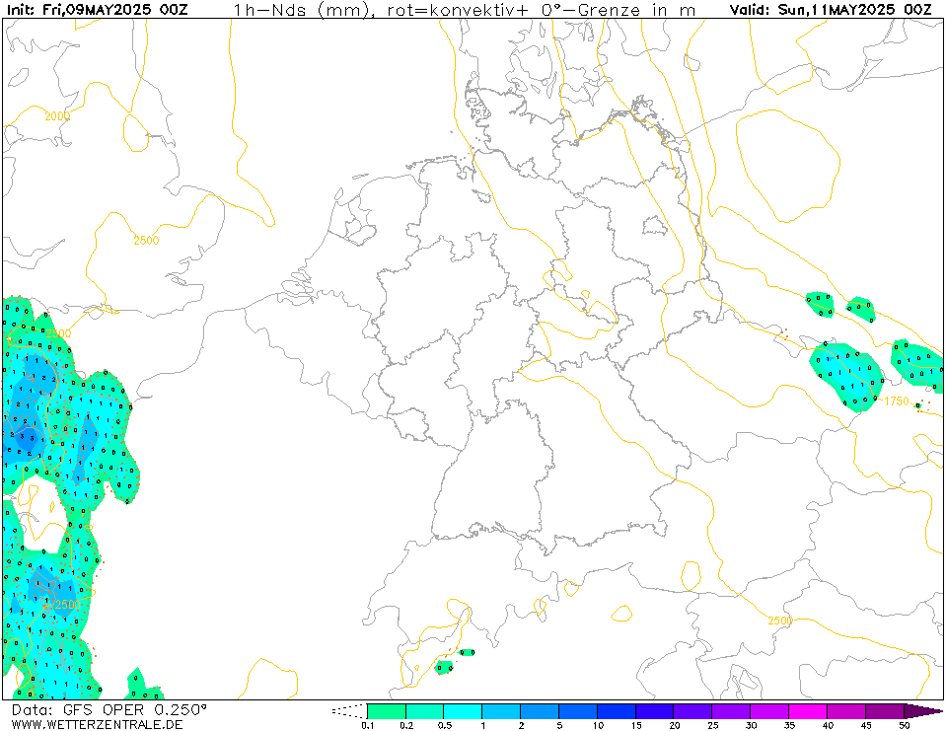Pick the 45–50 mm dark purple legend swatch
946x731 pixels.
click(885, 711)
